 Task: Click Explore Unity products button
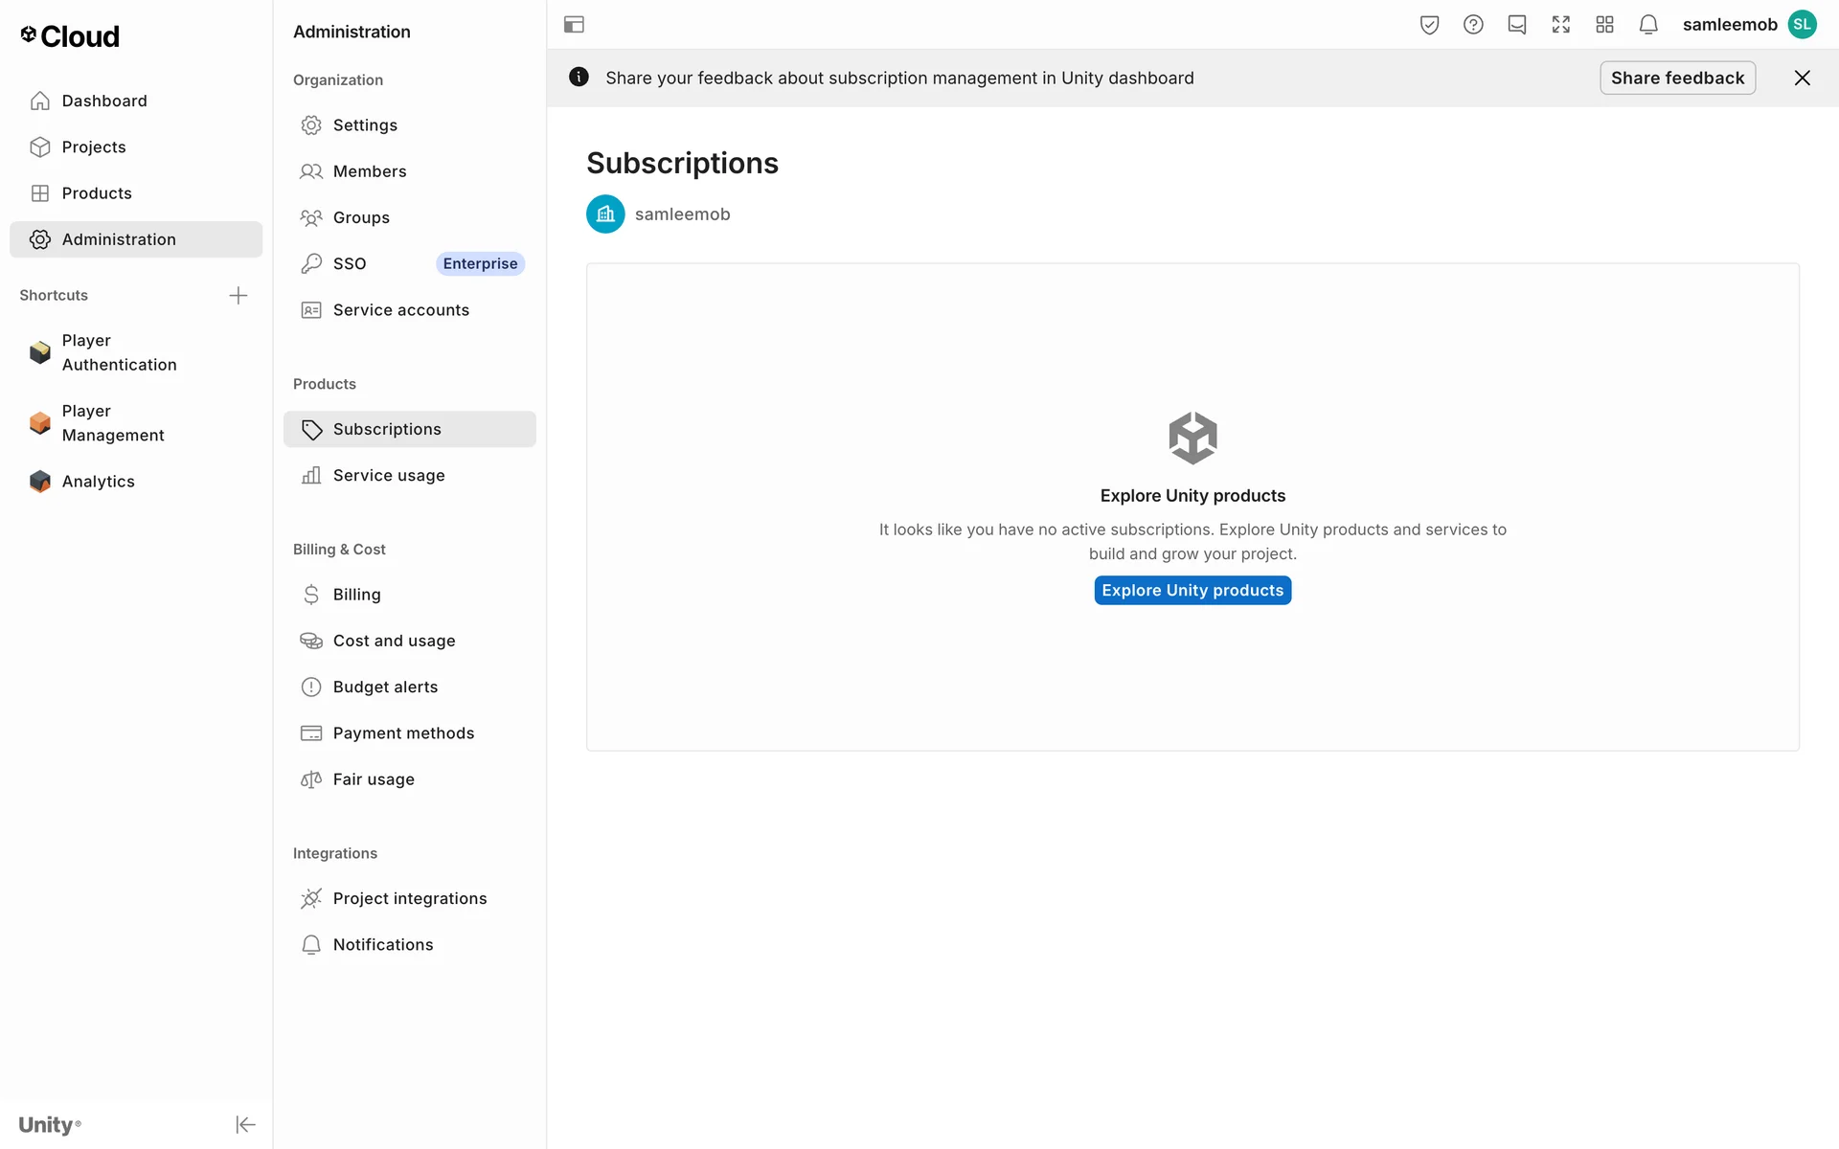(1192, 590)
